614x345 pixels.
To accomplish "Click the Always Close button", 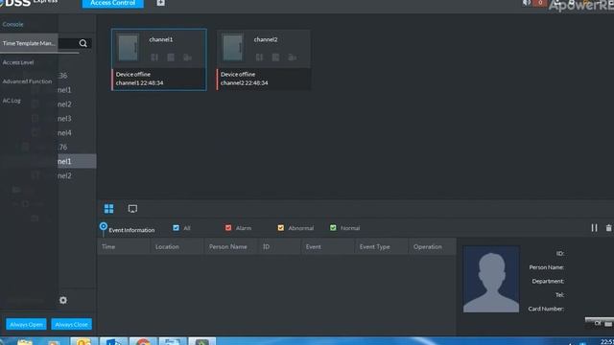I will [71, 324].
